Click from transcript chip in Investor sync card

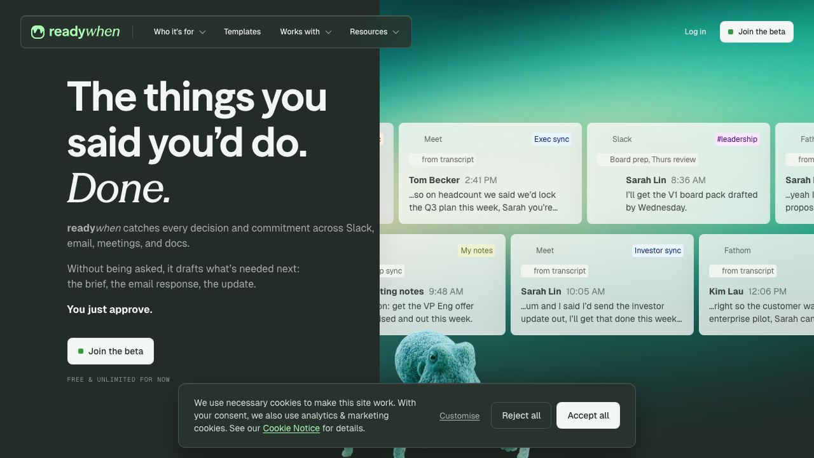[x=555, y=271]
